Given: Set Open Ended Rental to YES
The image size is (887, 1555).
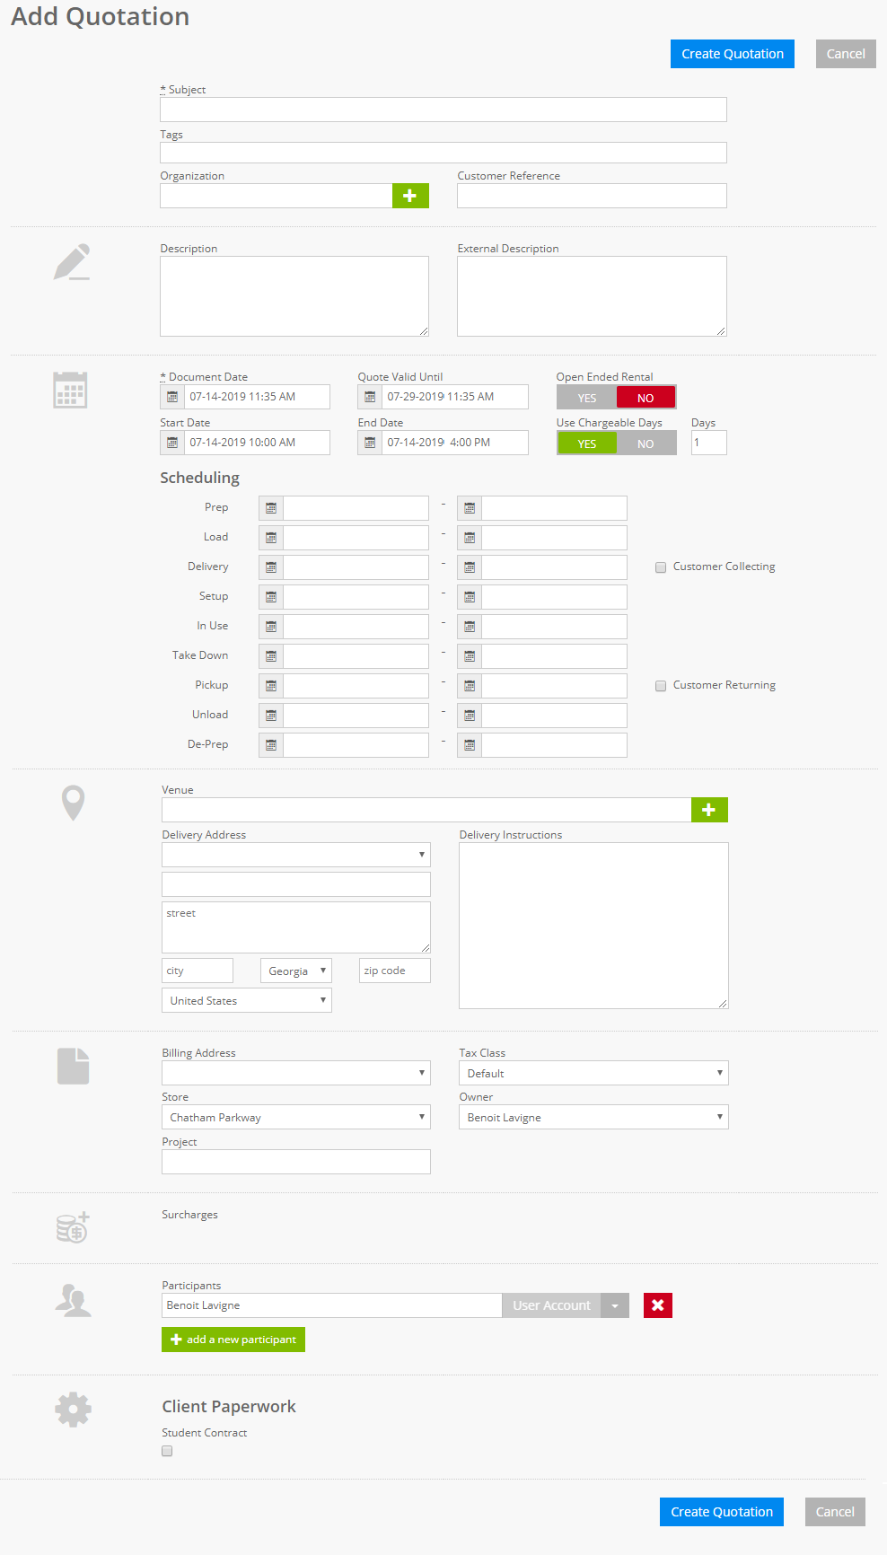Looking at the screenshot, I should click(x=587, y=398).
